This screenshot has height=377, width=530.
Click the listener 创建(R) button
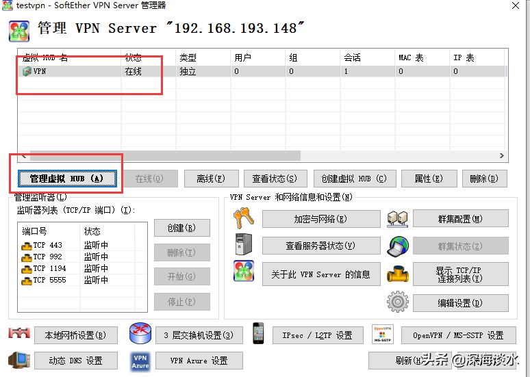coord(182,228)
